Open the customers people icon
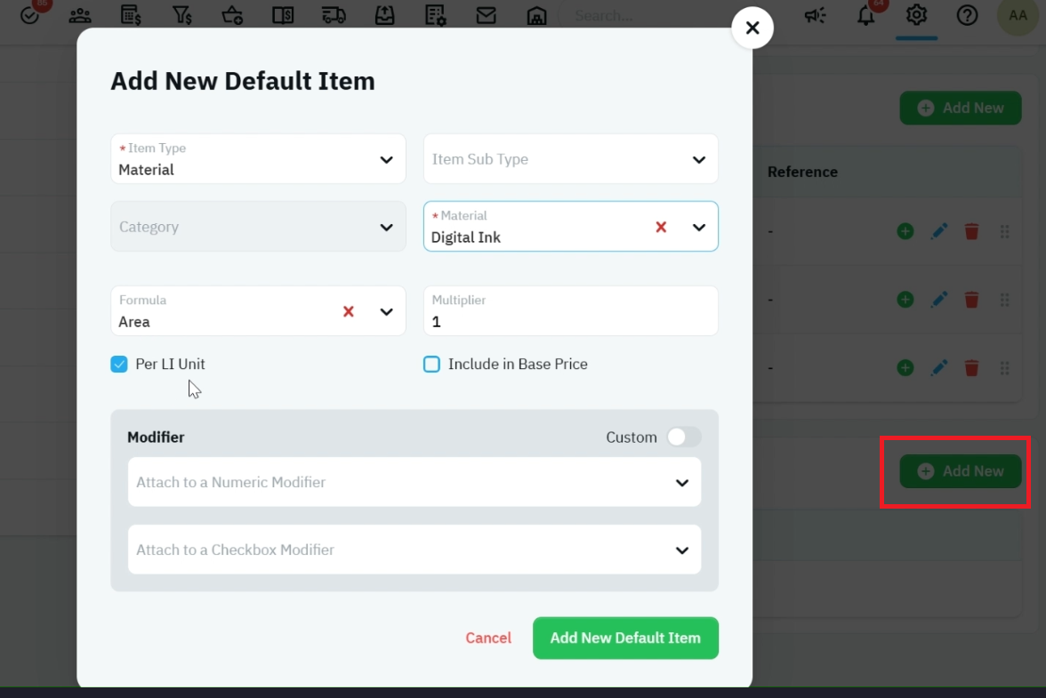Screen dimensions: 1046x698 (80, 15)
